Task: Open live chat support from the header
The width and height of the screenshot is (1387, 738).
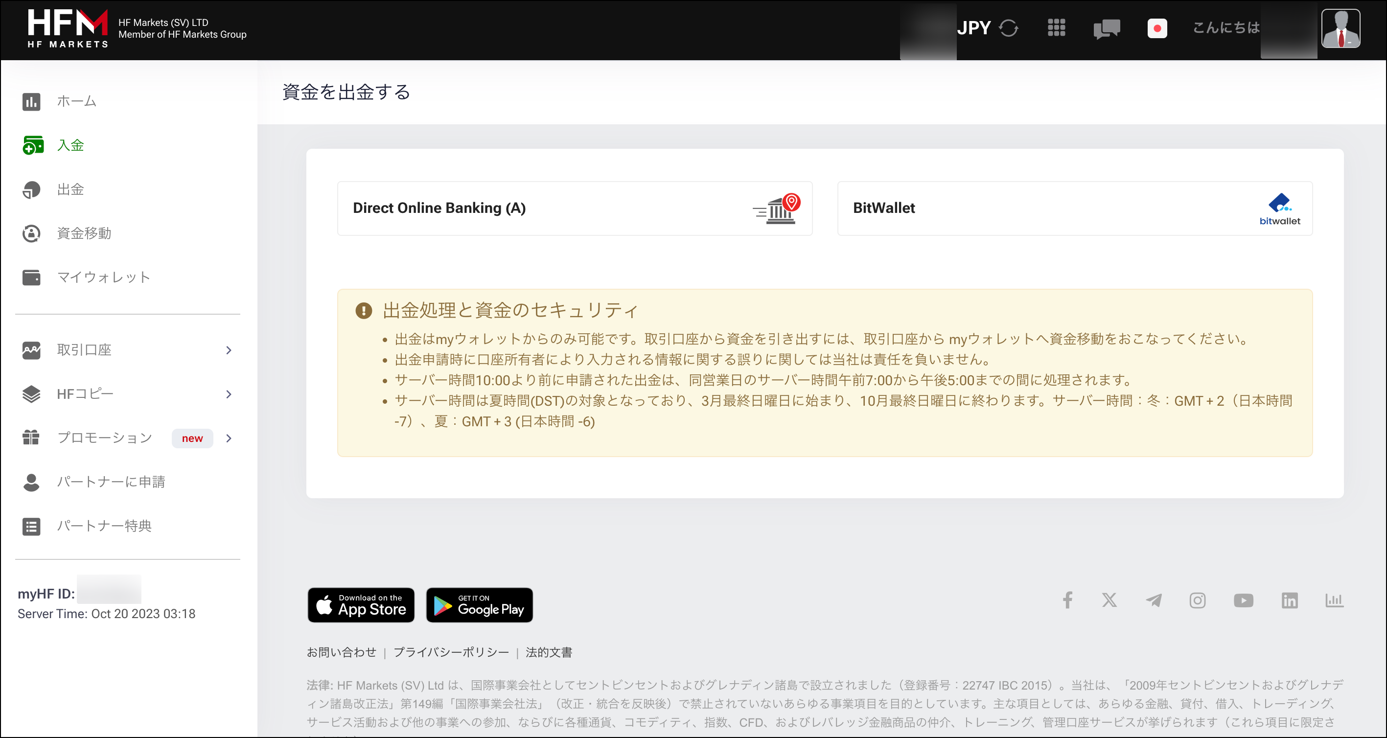Action: (x=1107, y=29)
